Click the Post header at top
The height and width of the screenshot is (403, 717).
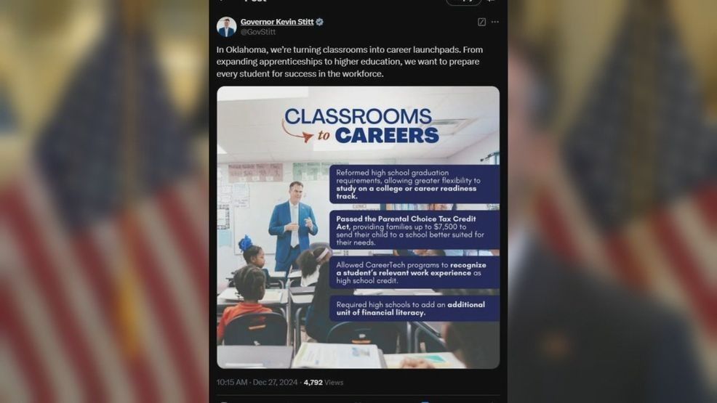coord(256,1)
